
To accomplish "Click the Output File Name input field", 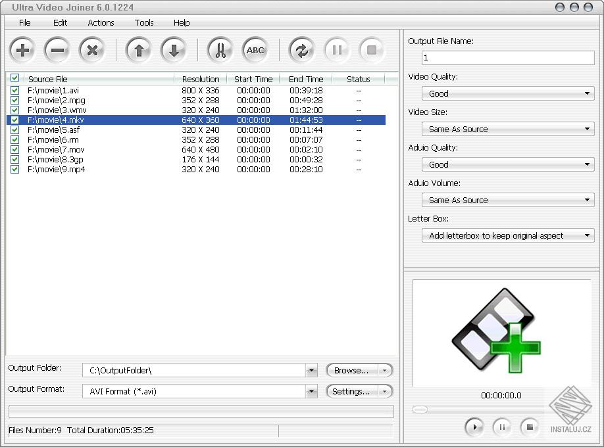I will (x=508, y=58).
